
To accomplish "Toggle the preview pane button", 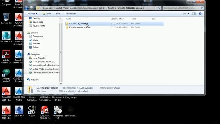I will (x=194, y=14).
